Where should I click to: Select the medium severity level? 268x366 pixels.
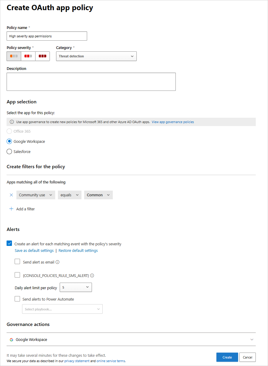pos(28,56)
